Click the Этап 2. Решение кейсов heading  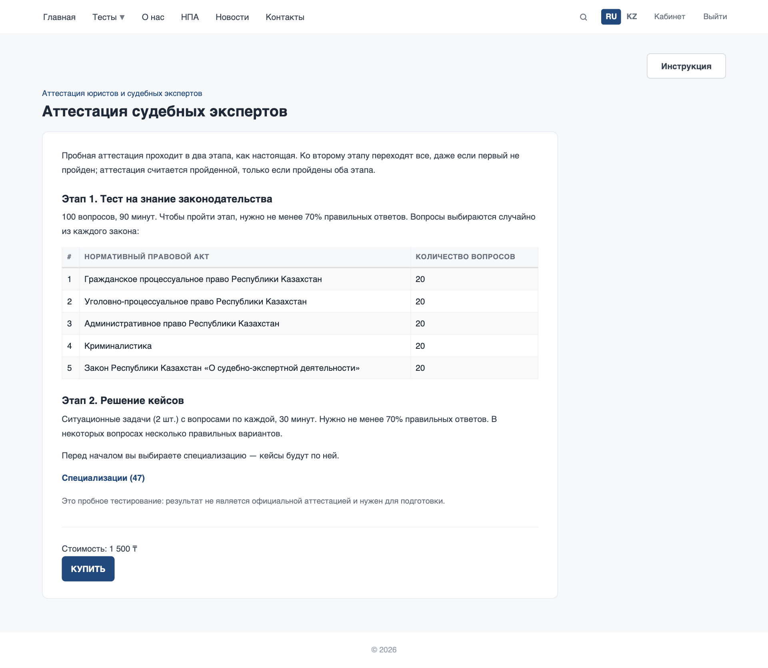[x=123, y=400]
